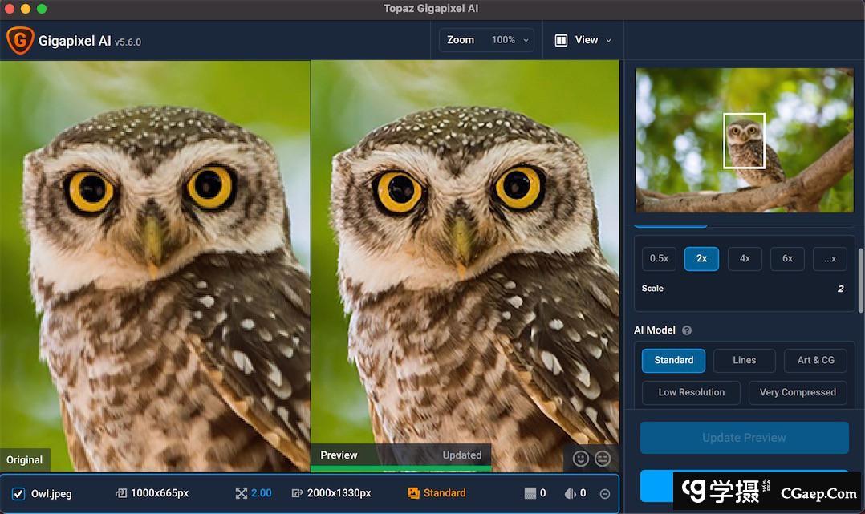Open the View dropdown menu
The image size is (865, 514).
coord(583,40)
